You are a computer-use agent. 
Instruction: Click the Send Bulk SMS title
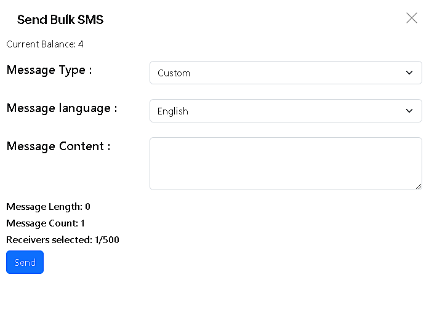pyautogui.click(x=60, y=20)
